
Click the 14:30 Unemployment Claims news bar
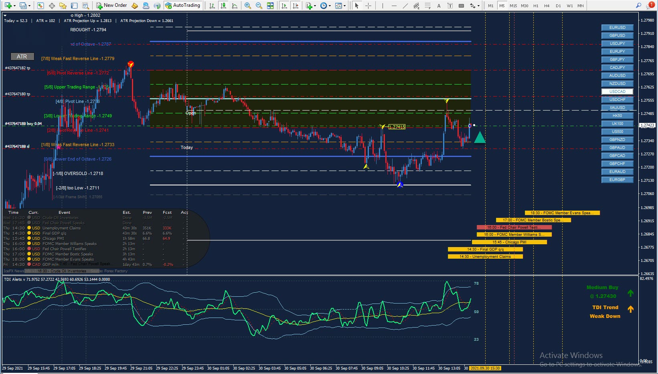click(485, 257)
